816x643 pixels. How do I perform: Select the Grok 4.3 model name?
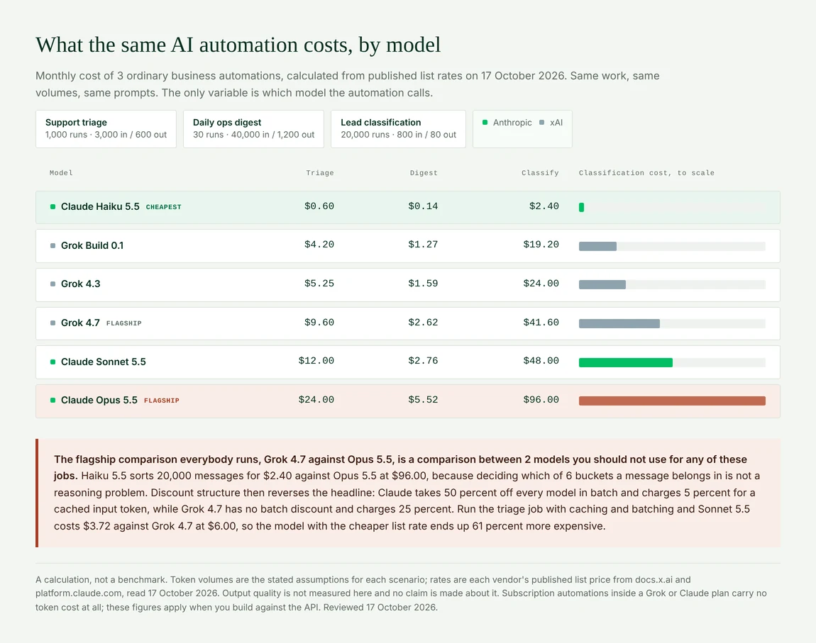(81, 284)
